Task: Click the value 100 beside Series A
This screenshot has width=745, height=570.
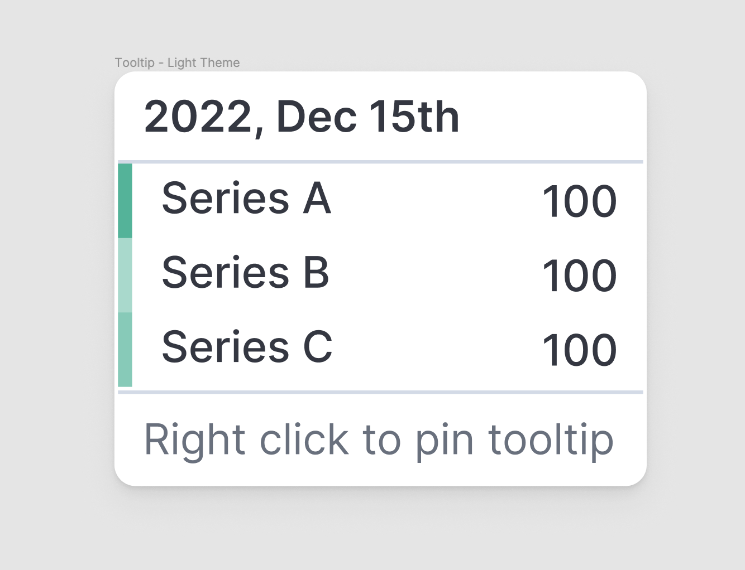Action: (x=579, y=201)
